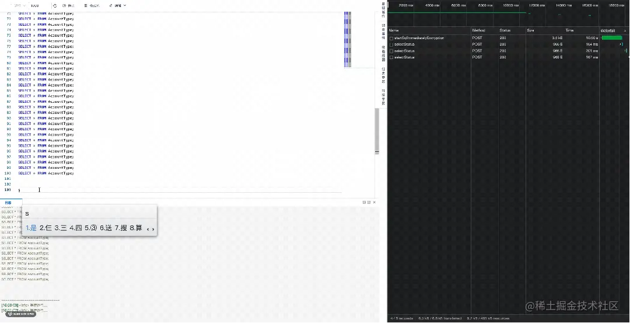This screenshot has height=323, width=630.
Task: Check the selectStatus checkbox in 201 ms row
Action: [391, 51]
